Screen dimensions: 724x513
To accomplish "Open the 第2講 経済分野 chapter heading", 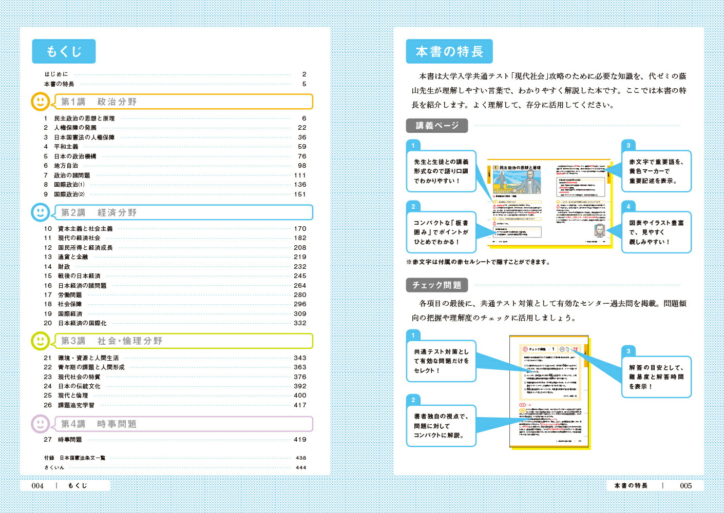I will (x=183, y=212).
